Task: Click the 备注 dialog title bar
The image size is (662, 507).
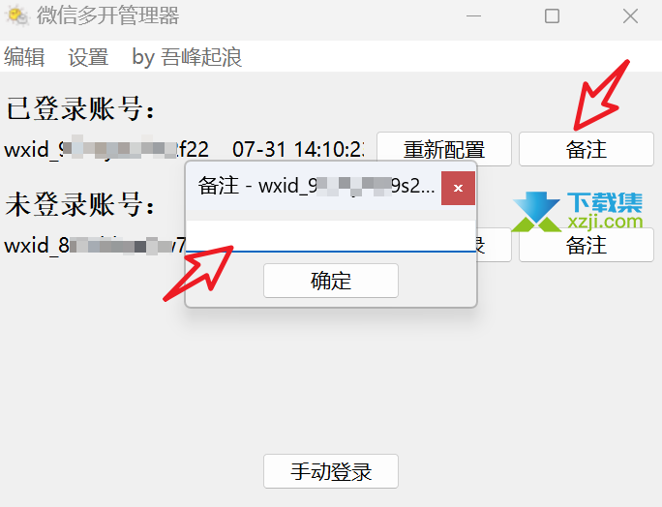Action: click(314, 186)
